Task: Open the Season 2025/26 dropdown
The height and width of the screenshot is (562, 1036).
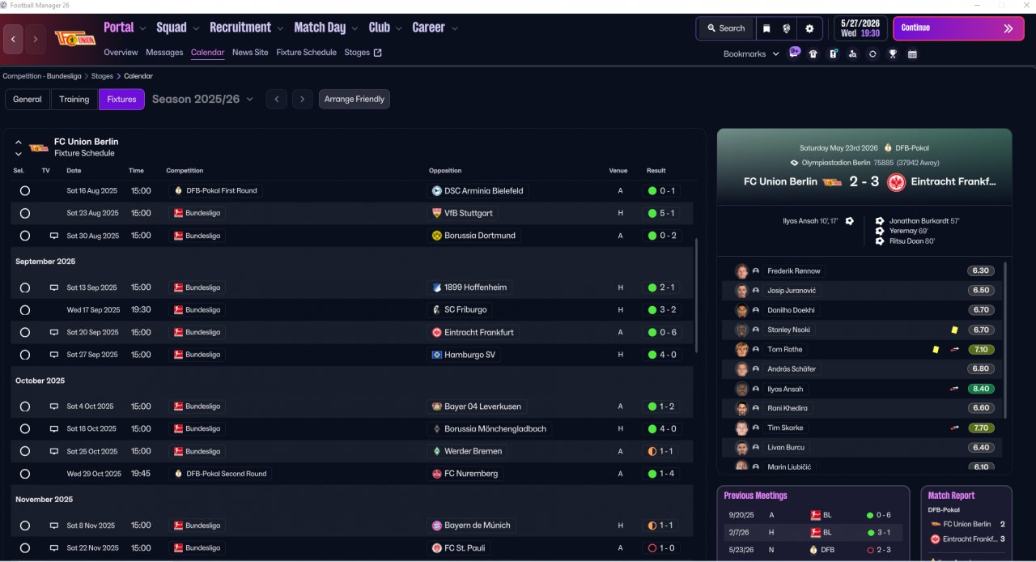Action: click(x=202, y=99)
